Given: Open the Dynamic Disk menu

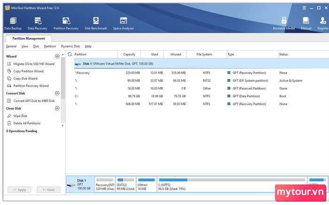Looking at the screenshot, I should [x=70, y=47].
